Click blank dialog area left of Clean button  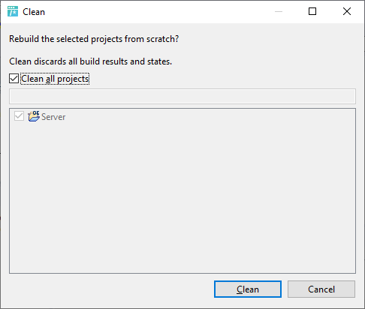110,289
